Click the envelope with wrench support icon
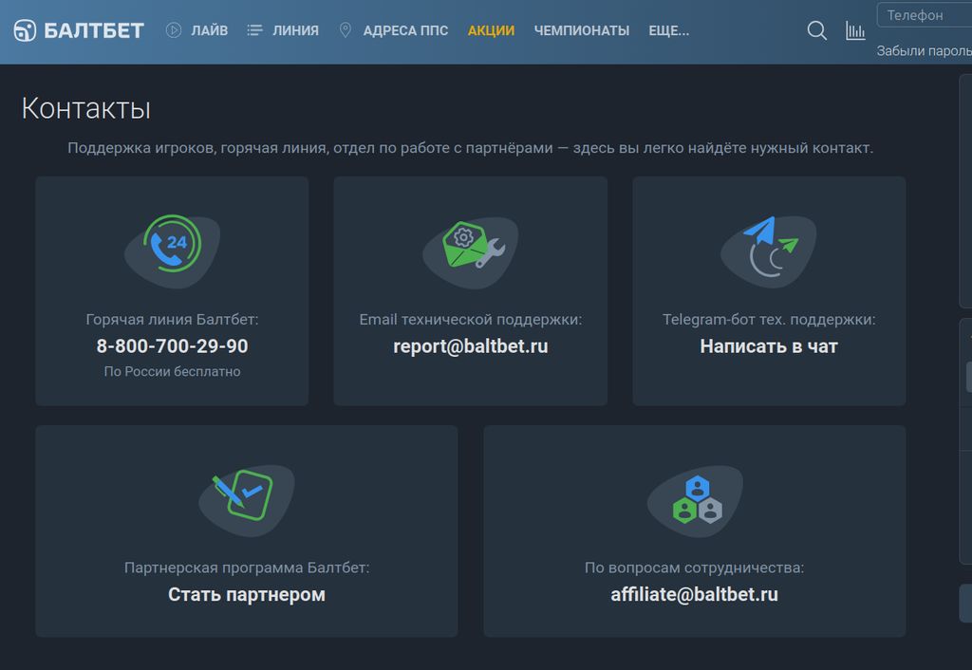 [474, 245]
